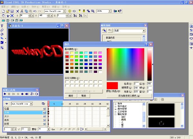Click the add to custom colors button

pyautogui.click(x=129, y=96)
